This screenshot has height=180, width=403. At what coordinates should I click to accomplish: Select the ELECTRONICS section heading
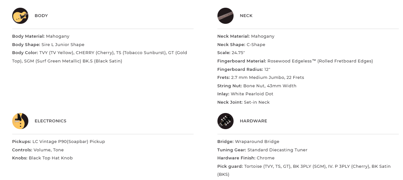(50, 121)
